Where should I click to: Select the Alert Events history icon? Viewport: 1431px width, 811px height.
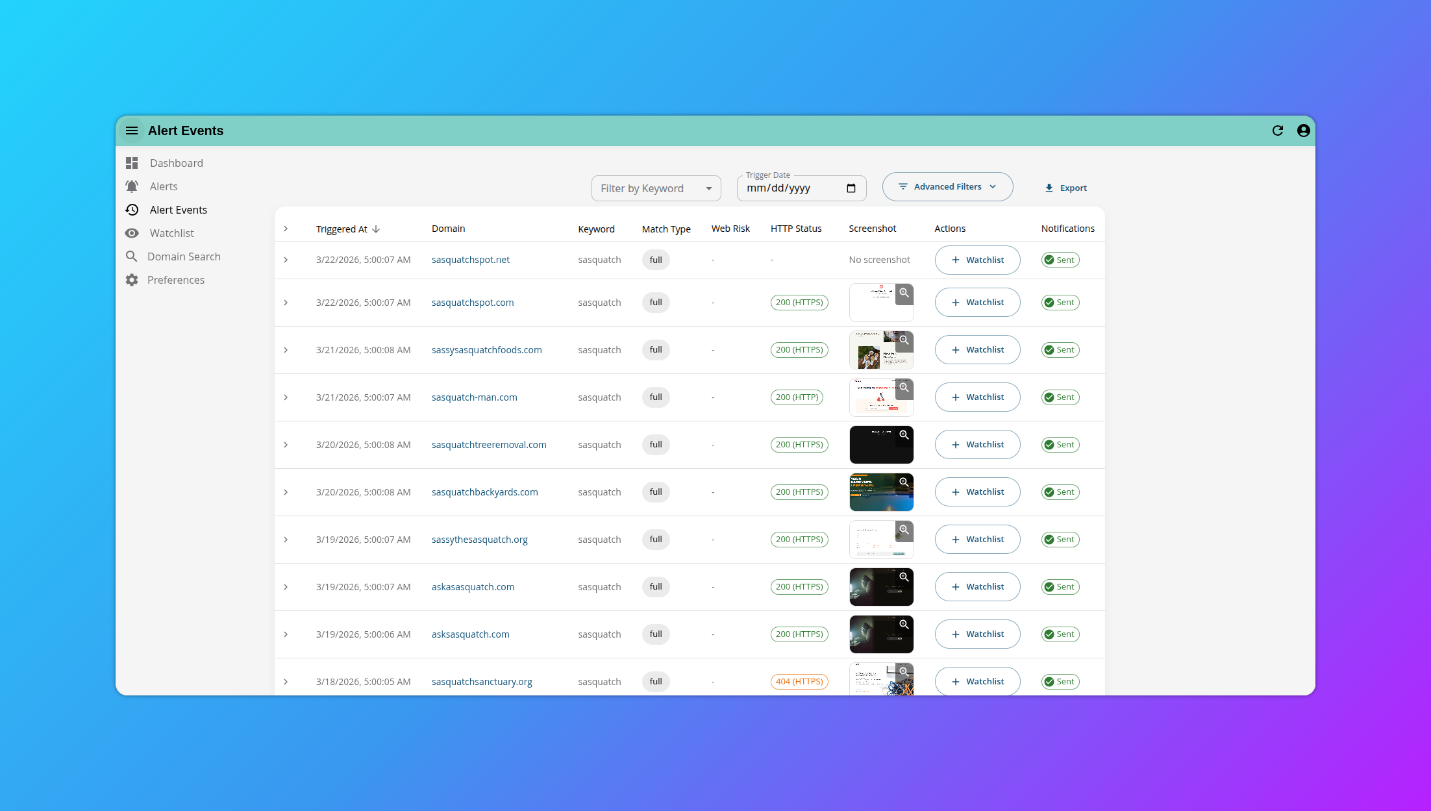(x=132, y=210)
